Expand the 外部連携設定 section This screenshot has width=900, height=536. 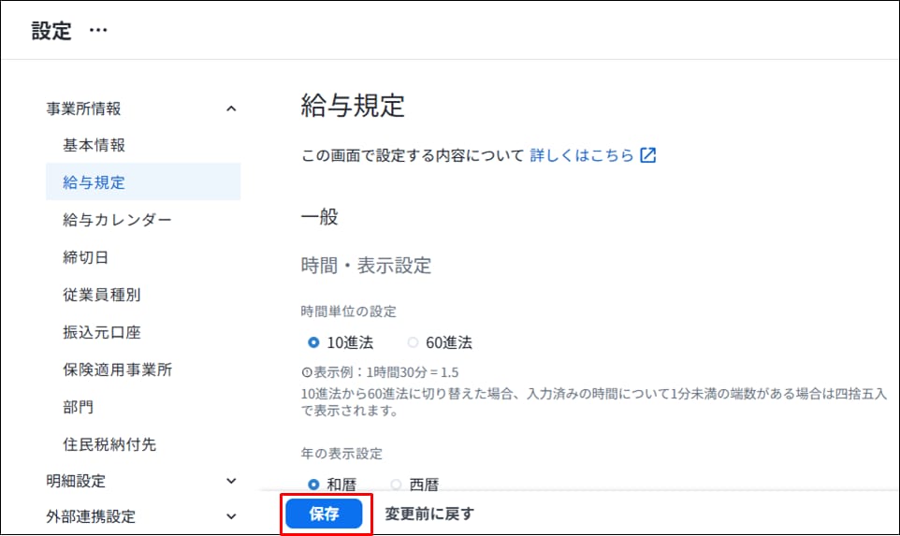point(232,515)
